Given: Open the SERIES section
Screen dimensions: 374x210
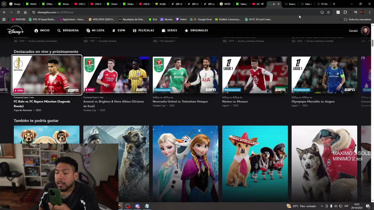Looking at the screenshot, I should click(169, 30).
